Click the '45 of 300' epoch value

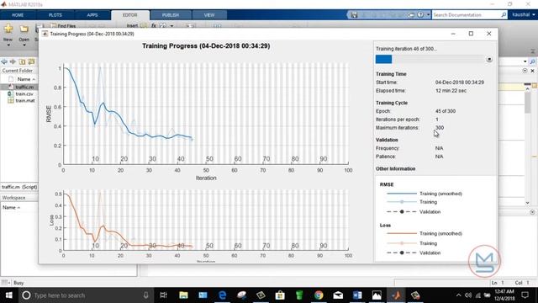tap(446, 111)
